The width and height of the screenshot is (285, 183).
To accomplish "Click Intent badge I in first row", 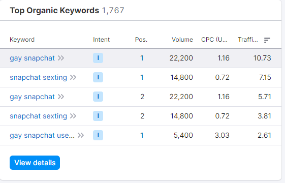I will click(98, 58).
